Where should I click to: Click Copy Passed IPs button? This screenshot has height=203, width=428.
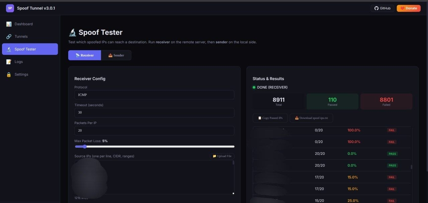coord(270,118)
